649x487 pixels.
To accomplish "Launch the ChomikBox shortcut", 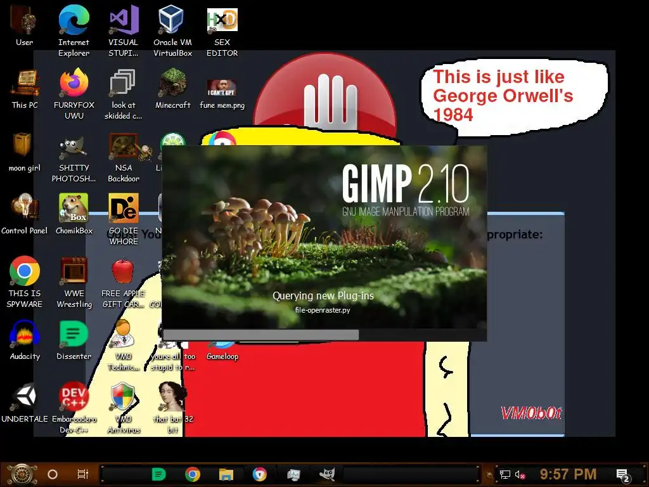I will point(74,214).
